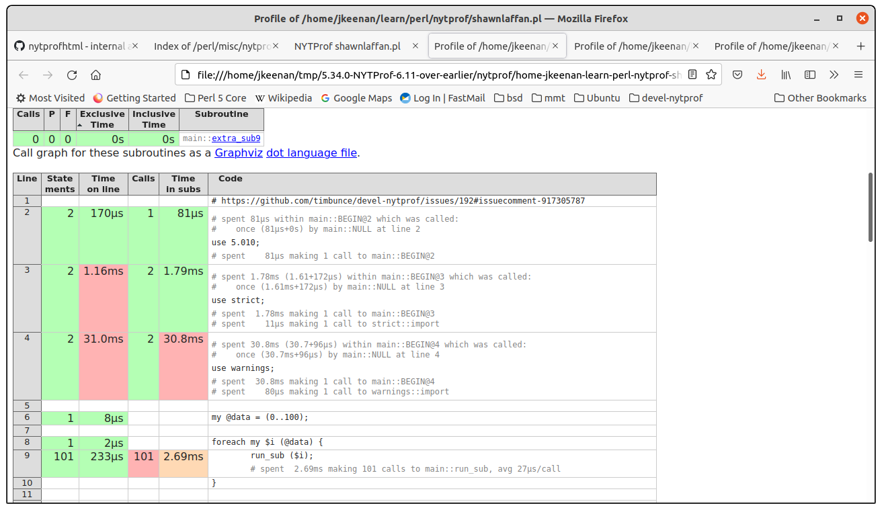Image resolution: width=882 pixels, height=510 pixels.
Task: Sort subroutines by Exclusive Time header
Action: [102, 119]
